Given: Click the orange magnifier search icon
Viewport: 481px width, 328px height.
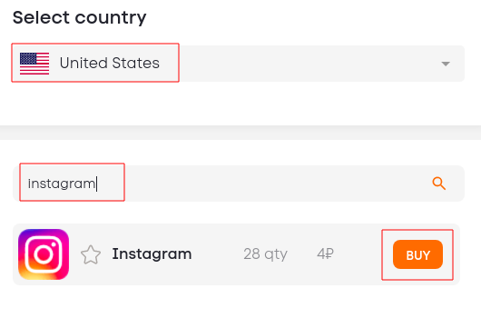Looking at the screenshot, I should 438,184.
